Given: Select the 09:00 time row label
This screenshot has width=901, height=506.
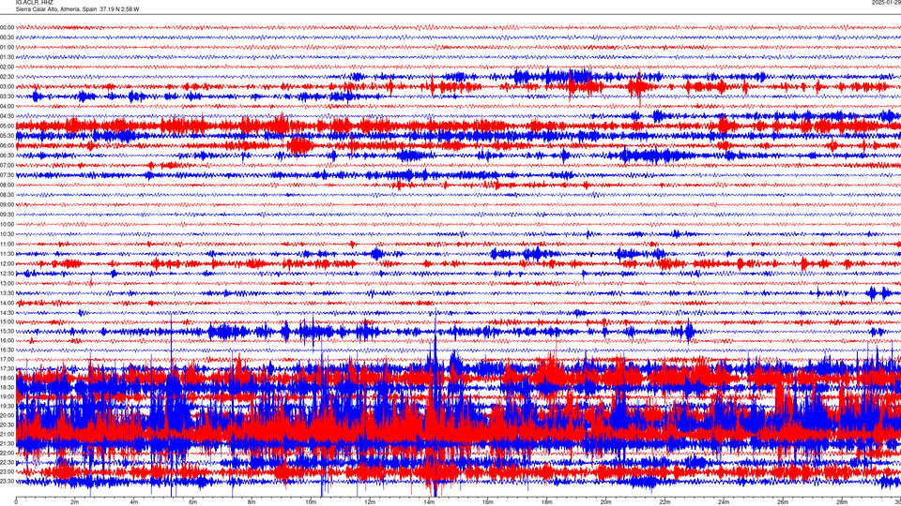Looking at the screenshot, I should 7,204.
